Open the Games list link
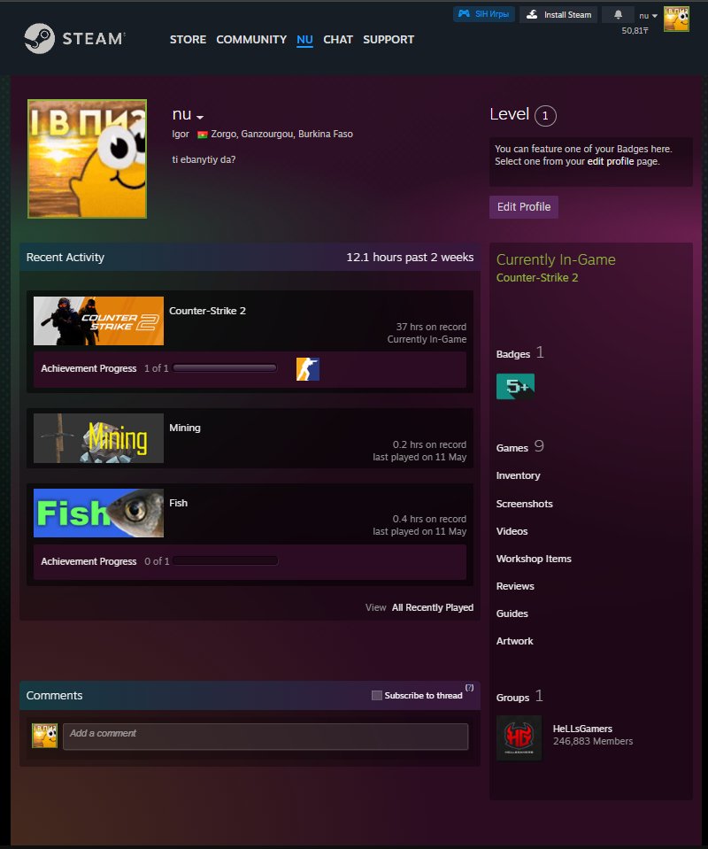The width and height of the screenshot is (708, 849). 512,448
